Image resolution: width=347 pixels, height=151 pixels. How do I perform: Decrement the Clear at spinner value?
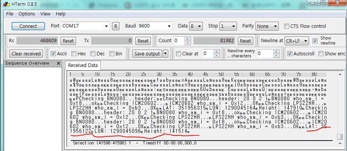217,55
